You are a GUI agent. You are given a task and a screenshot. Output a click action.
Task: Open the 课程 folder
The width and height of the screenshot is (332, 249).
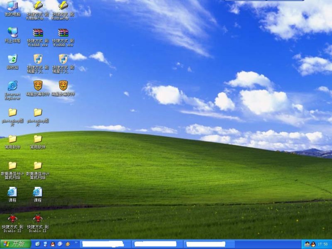pyautogui.click(x=12, y=192)
